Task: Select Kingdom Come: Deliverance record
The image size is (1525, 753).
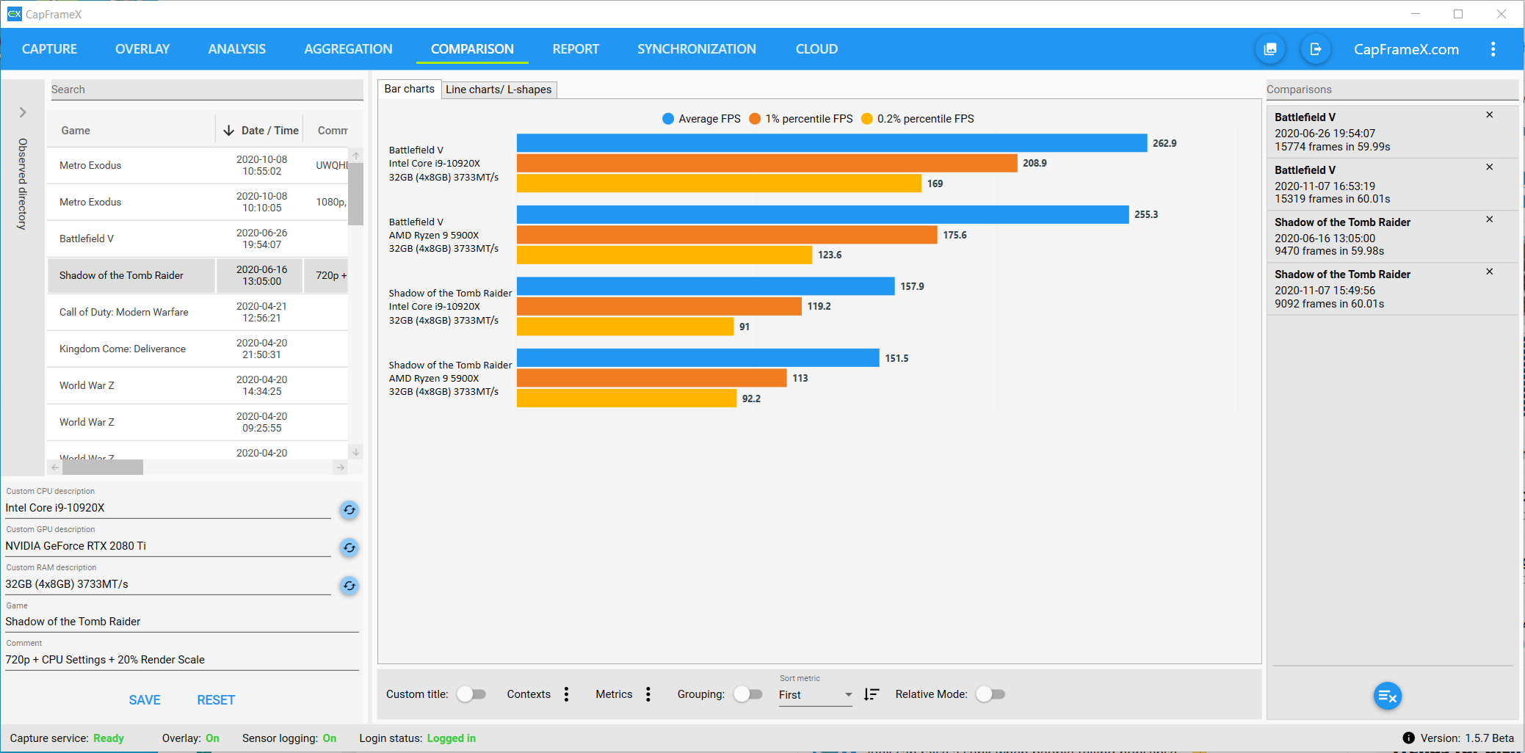Action: [198, 349]
